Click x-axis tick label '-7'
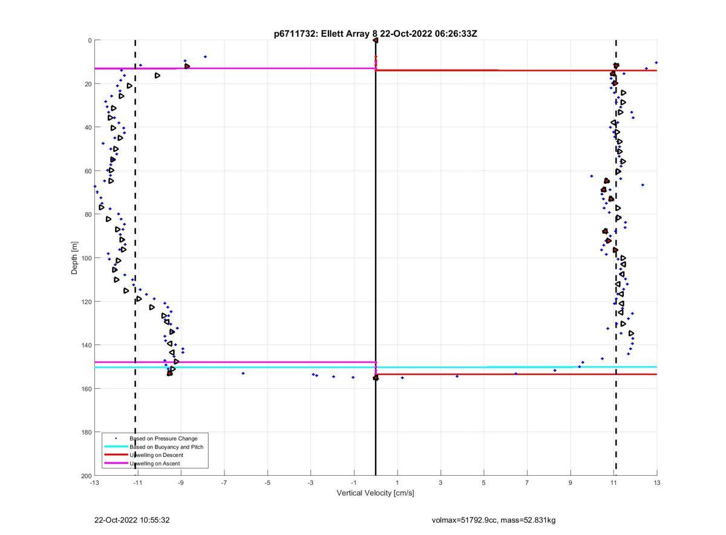The width and height of the screenshot is (726, 535). 224,483
